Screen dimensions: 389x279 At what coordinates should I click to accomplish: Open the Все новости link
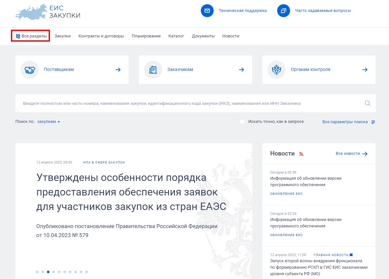(348, 154)
